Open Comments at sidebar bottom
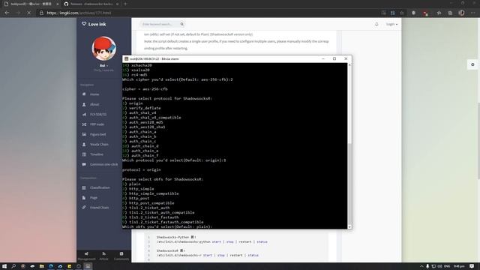480x270 pixels. (x=121, y=256)
